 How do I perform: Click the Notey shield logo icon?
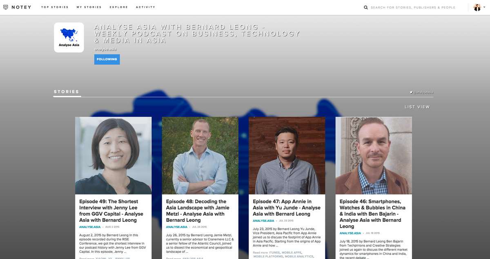click(5, 7)
